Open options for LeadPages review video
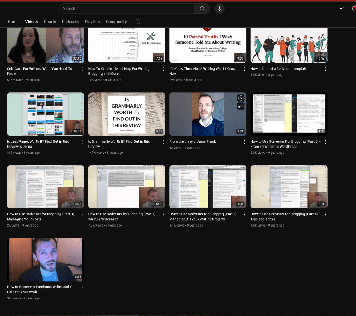This screenshot has height=316, width=356. click(x=82, y=142)
